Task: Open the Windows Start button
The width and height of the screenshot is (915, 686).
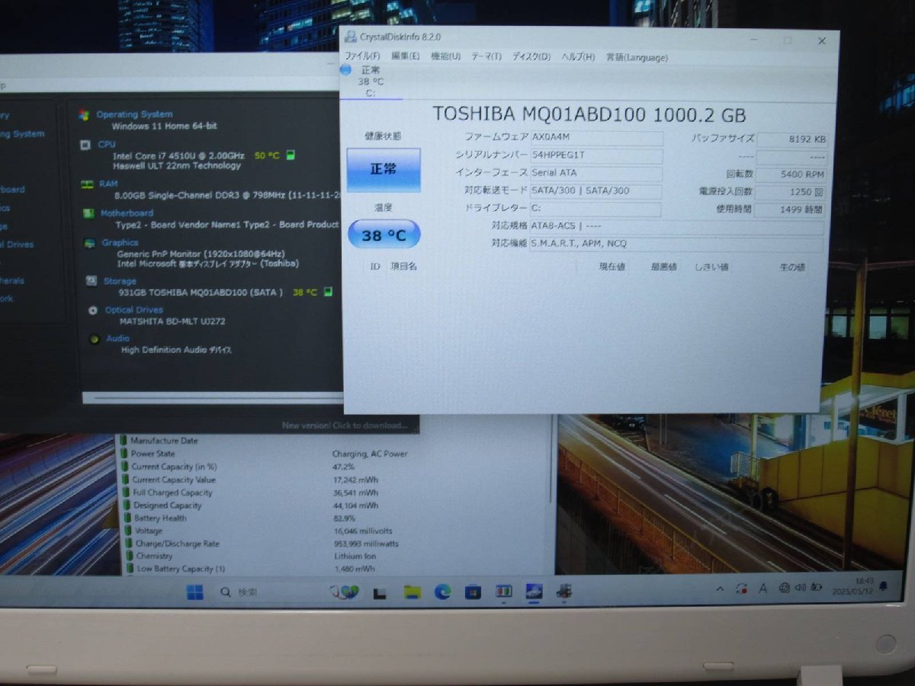Action: click(195, 592)
